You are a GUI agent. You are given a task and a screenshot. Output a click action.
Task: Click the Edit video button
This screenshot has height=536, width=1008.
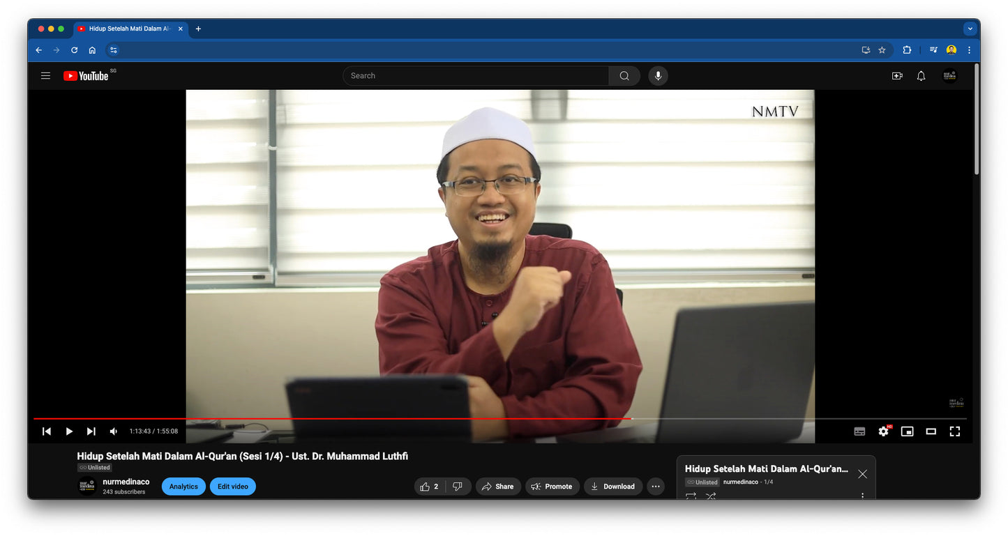click(x=233, y=487)
